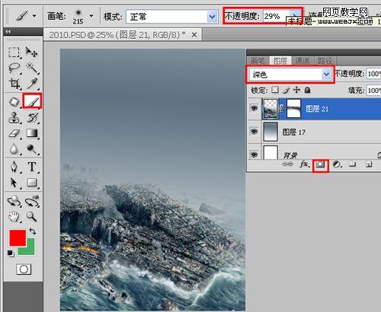
Task: Open the layer style fx menu
Action: pos(304,164)
